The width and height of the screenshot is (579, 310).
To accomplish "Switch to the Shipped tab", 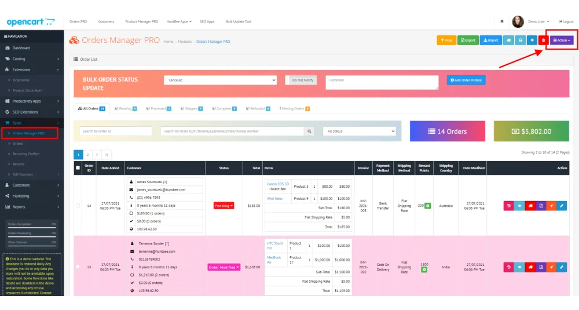I will 191,108.
